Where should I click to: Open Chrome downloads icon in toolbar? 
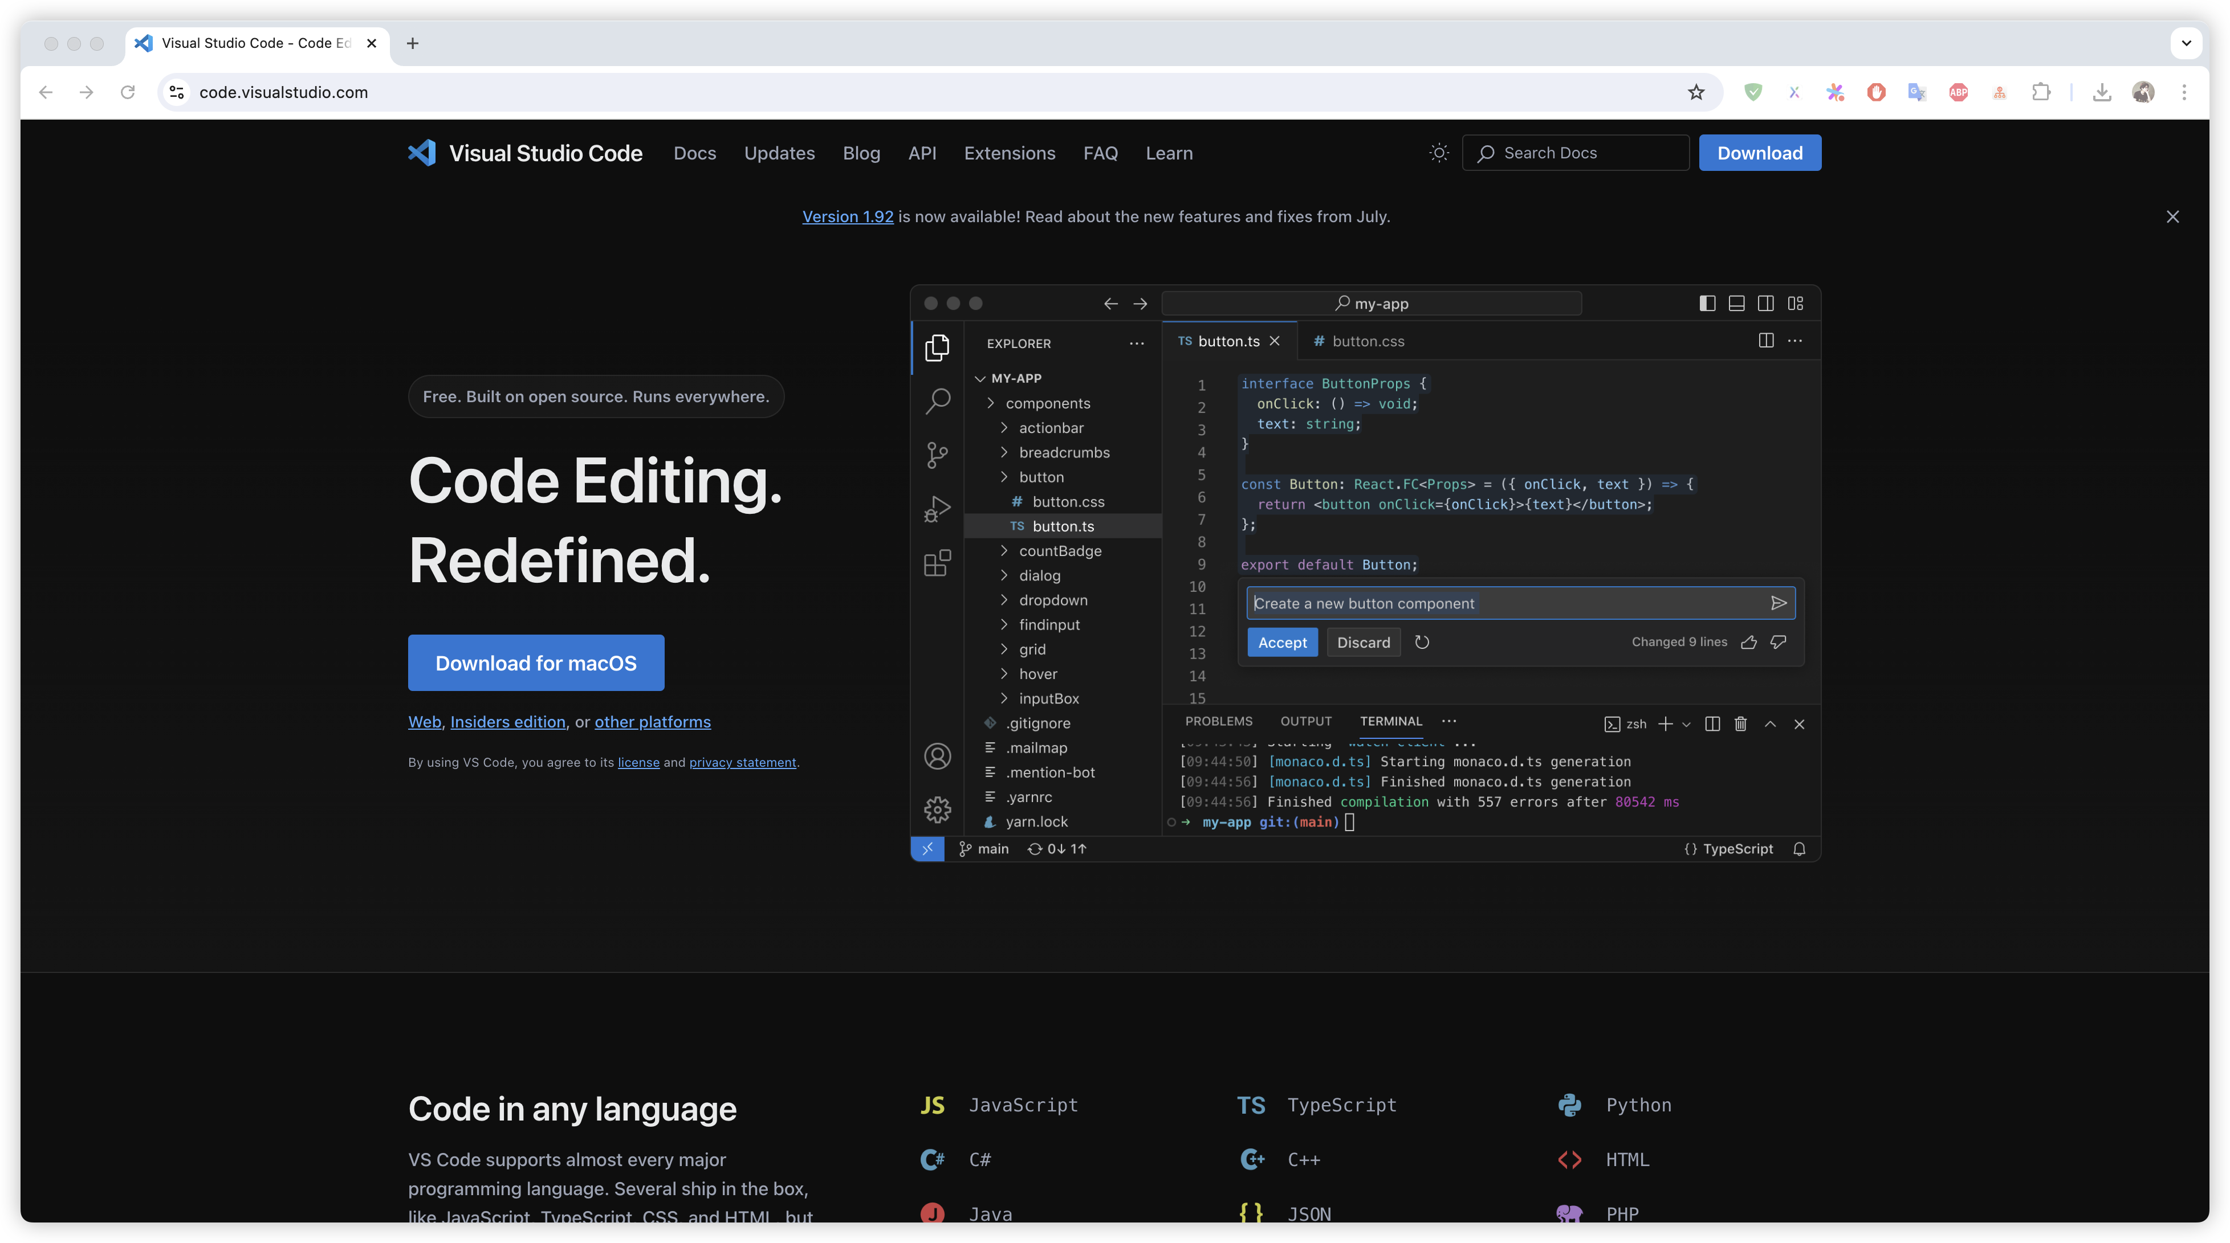(x=2102, y=92)
